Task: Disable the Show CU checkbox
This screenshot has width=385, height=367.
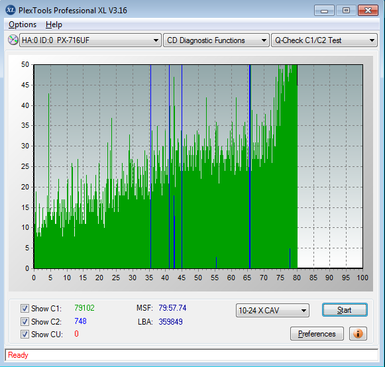Action: [x=25, y=334]
